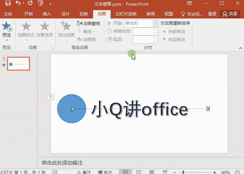The image size is (244, 174).
Task: Toggle the 批注 comments pane
Action: pos(105,172)
